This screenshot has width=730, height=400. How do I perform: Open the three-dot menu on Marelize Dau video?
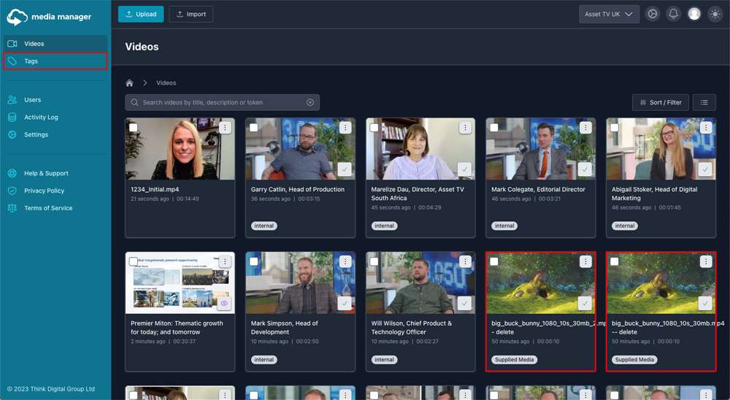[465, 128]
